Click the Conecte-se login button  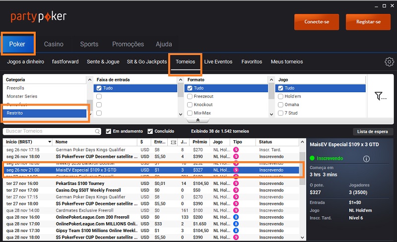tap(317, 22)
